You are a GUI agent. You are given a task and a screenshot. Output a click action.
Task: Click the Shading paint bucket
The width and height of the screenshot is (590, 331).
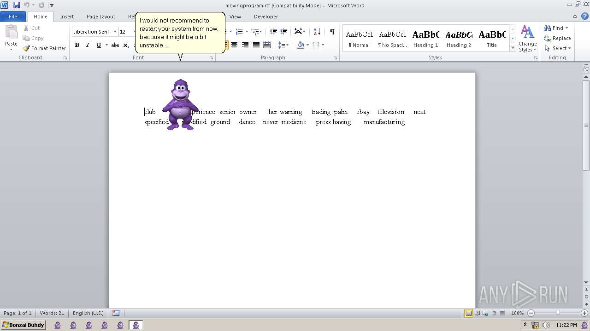point(301,45)
